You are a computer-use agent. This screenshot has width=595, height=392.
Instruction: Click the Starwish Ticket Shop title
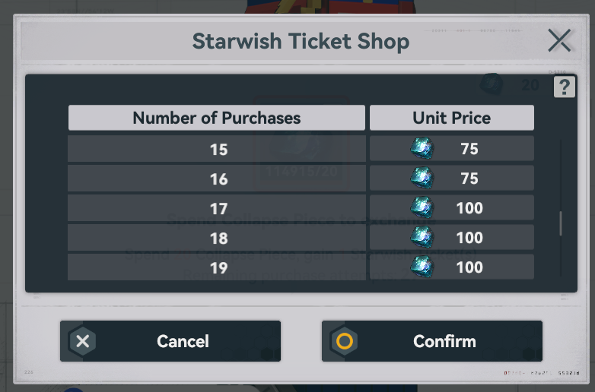coord(301,41)
